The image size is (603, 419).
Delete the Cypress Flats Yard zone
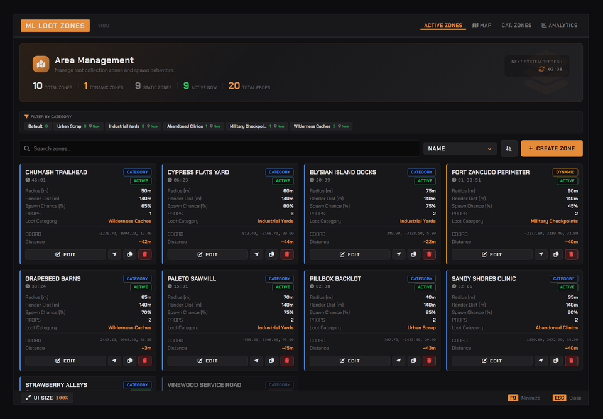coord(287,254)
